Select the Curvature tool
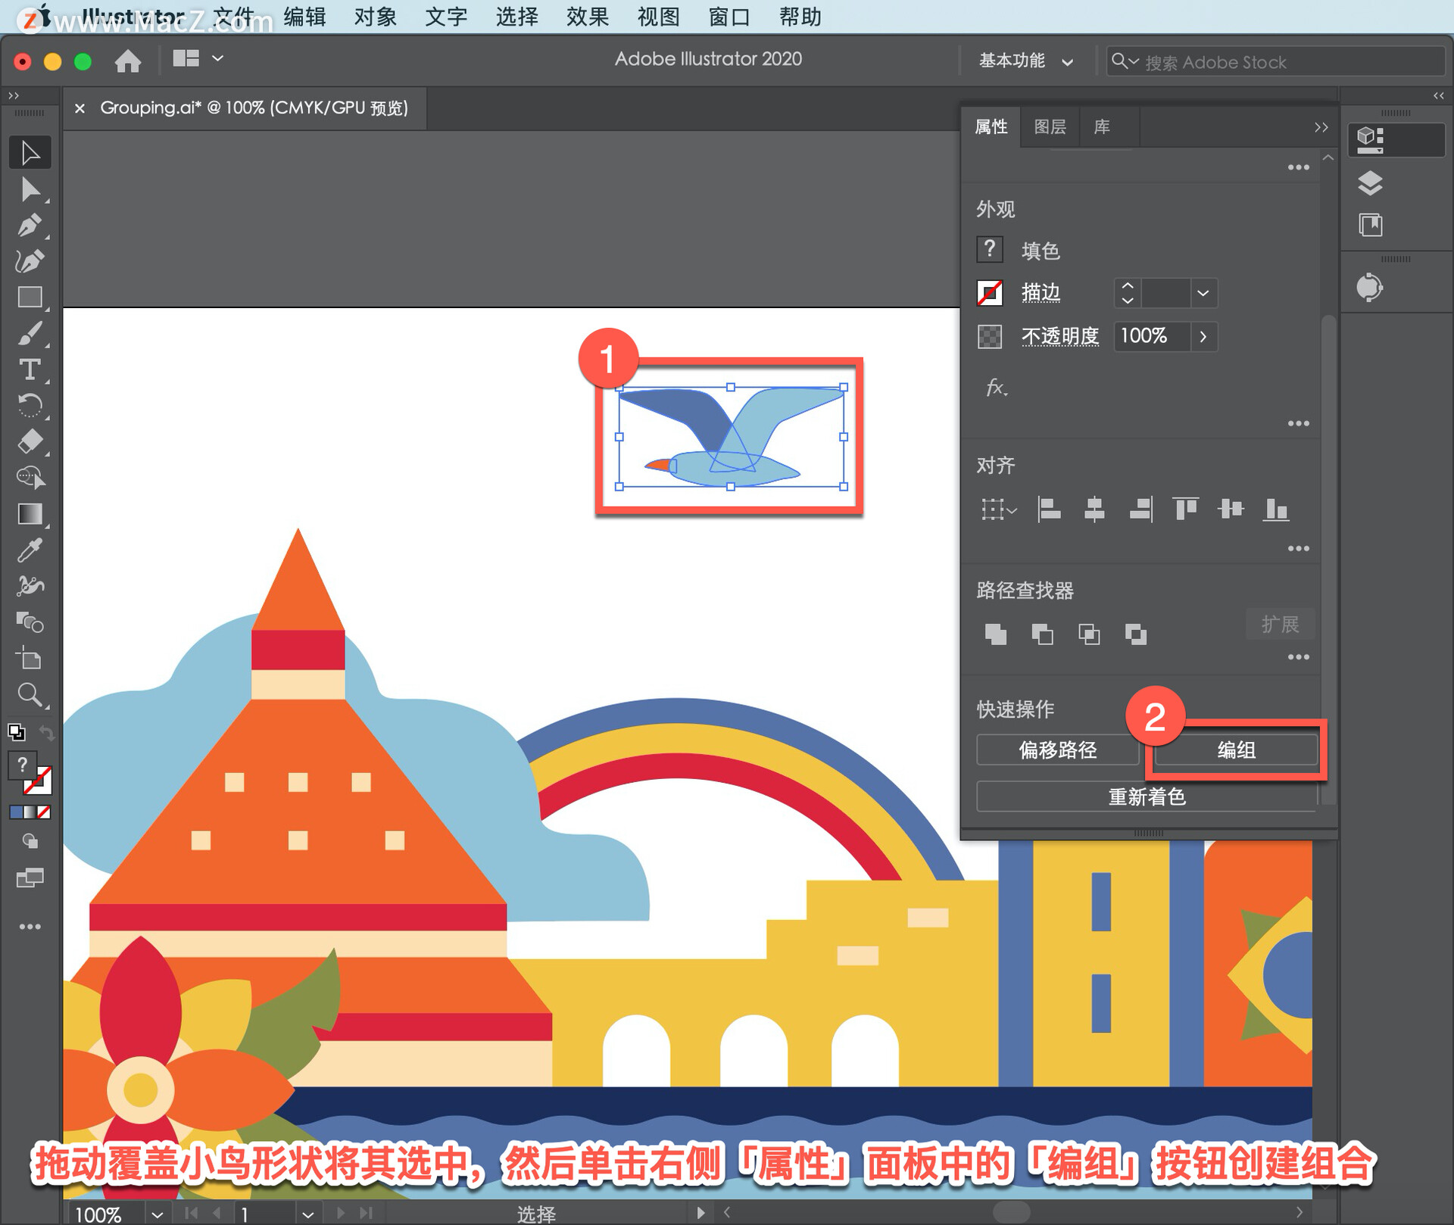The width and height of the screenshot is (1454, 1225). (x=30, y=261)
